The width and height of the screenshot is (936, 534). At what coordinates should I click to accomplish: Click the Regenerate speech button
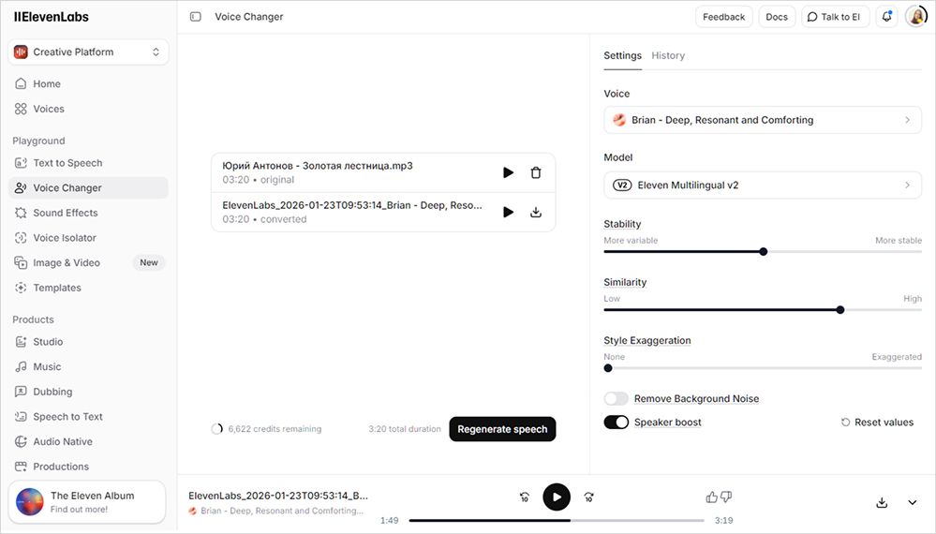(502, 429)
